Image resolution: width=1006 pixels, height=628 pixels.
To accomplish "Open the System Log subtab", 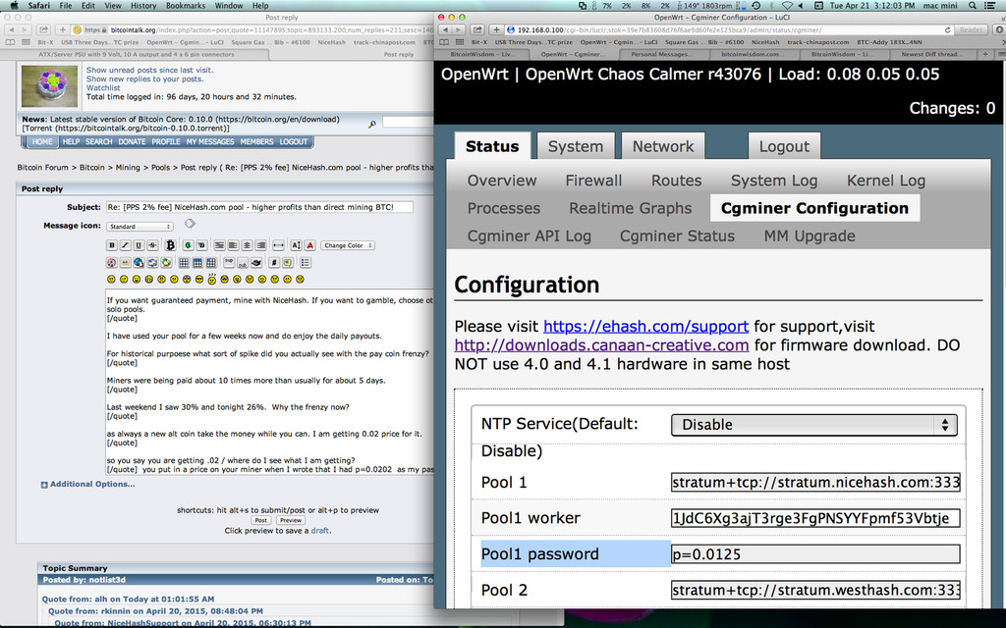I will coord(774,181).
